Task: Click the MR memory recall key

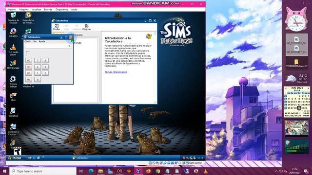Action: click(x=29, y=67)
